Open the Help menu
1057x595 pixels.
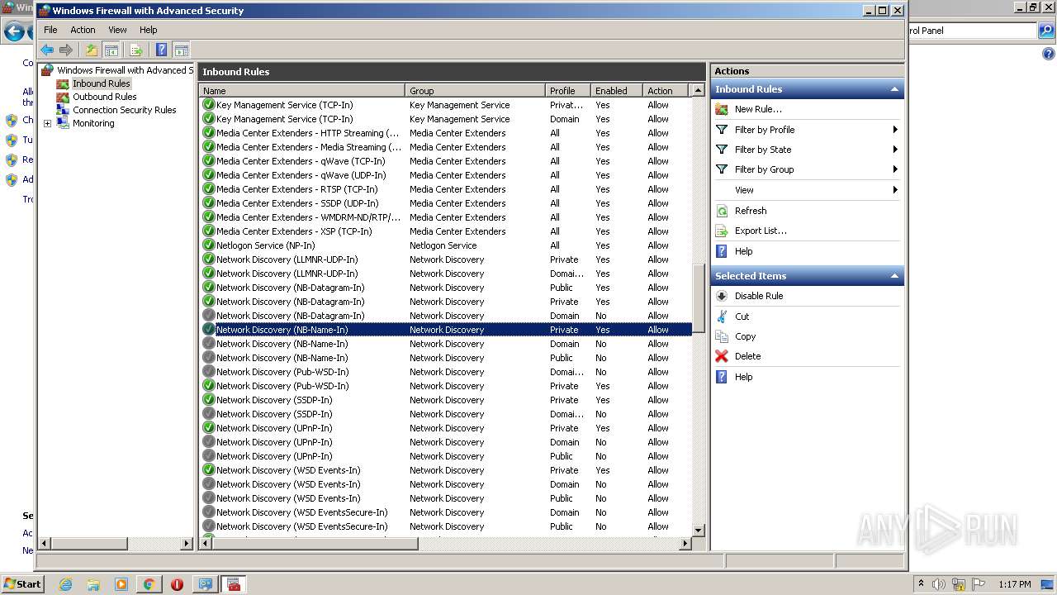tap(148, 30)
